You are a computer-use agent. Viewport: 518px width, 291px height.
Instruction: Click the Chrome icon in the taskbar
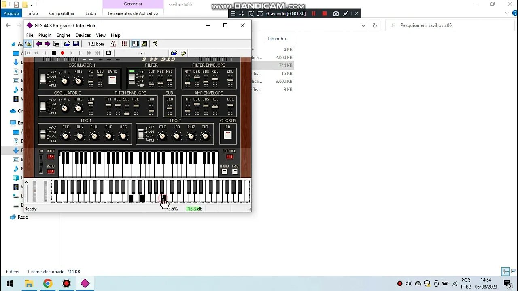(x=48, y=283)
